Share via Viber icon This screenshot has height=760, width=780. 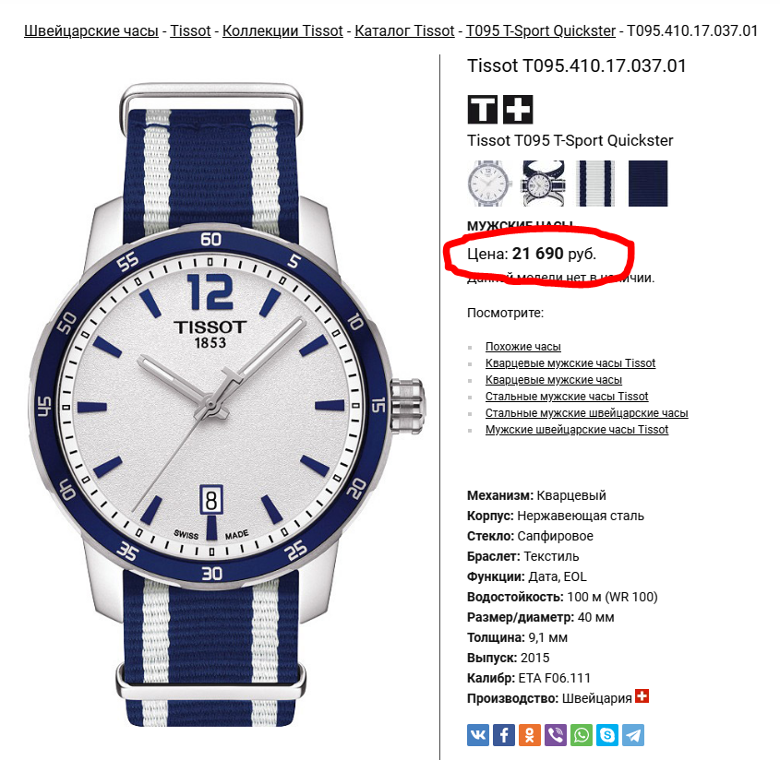[x=556, y=735]
